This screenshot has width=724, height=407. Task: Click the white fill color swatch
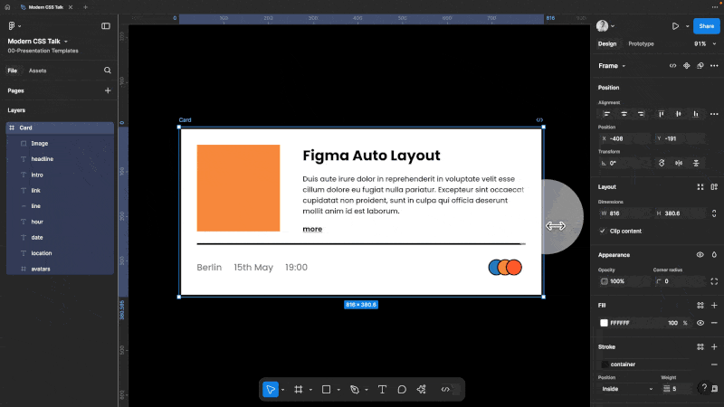tap(604, 323)
